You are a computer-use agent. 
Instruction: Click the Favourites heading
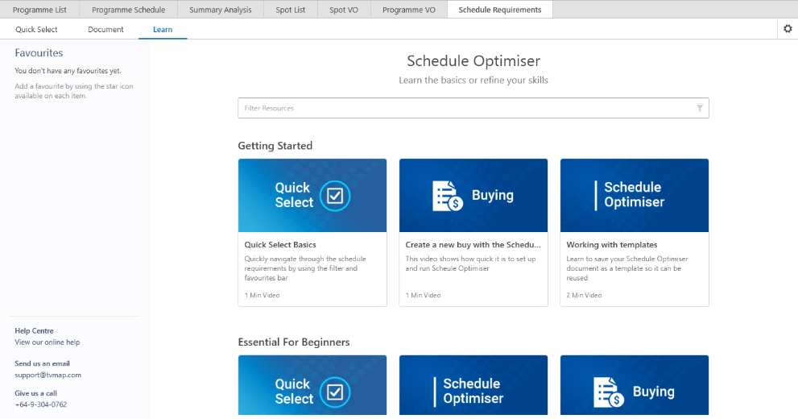click(39, 53)
